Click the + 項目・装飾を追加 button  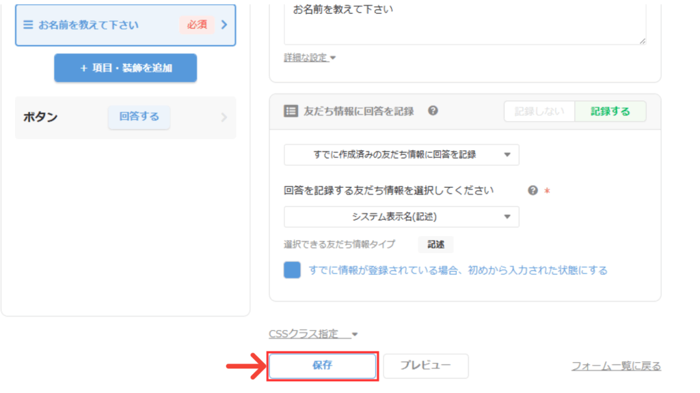coord(126,68)
